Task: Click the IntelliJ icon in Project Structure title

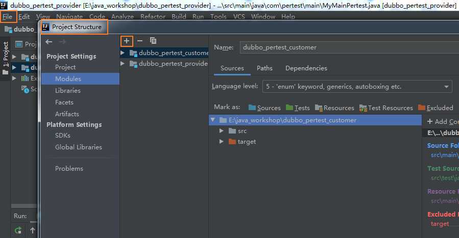Action: tap(45, 27)
